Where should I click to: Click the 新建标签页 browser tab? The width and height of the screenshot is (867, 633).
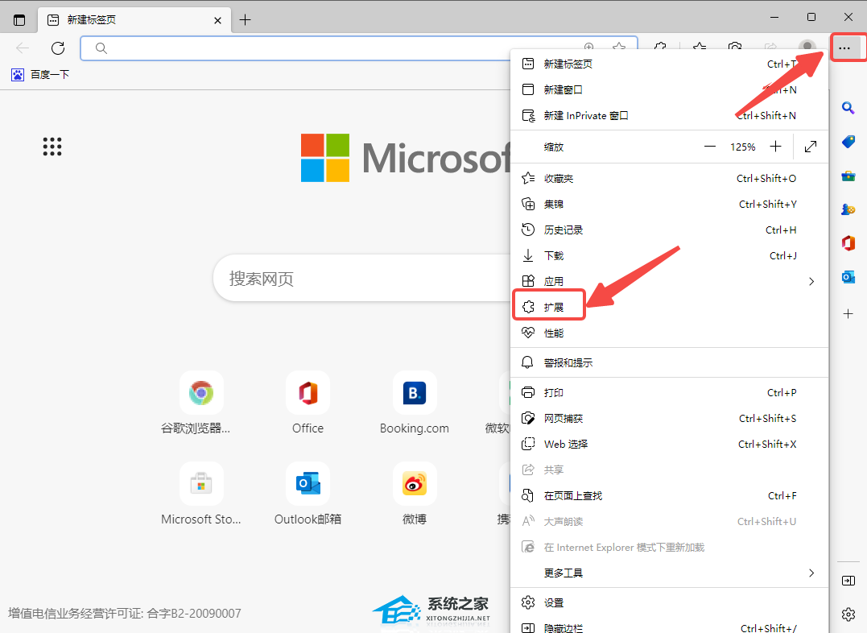pos(133,20)
